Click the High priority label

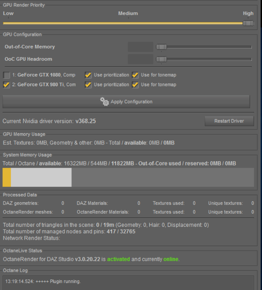pyautogui.click(x=248, y=13)
